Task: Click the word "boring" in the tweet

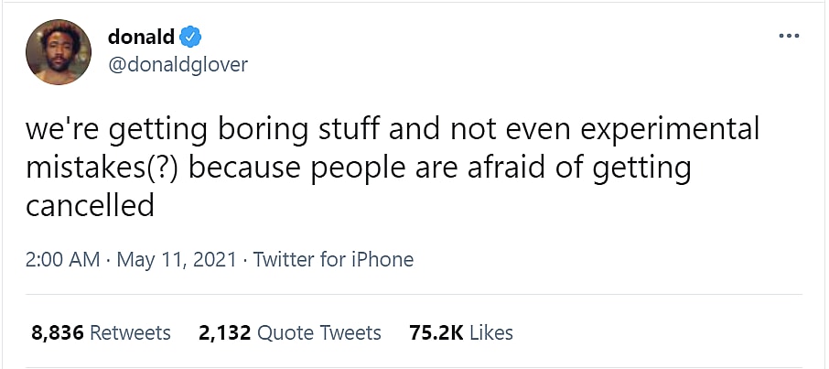Action: [272, 131]
